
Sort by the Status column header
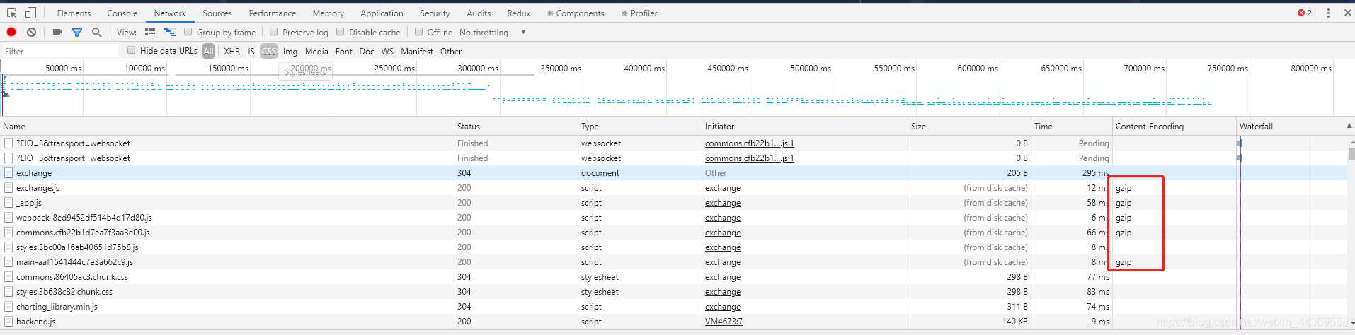click(x=516, y=126)
